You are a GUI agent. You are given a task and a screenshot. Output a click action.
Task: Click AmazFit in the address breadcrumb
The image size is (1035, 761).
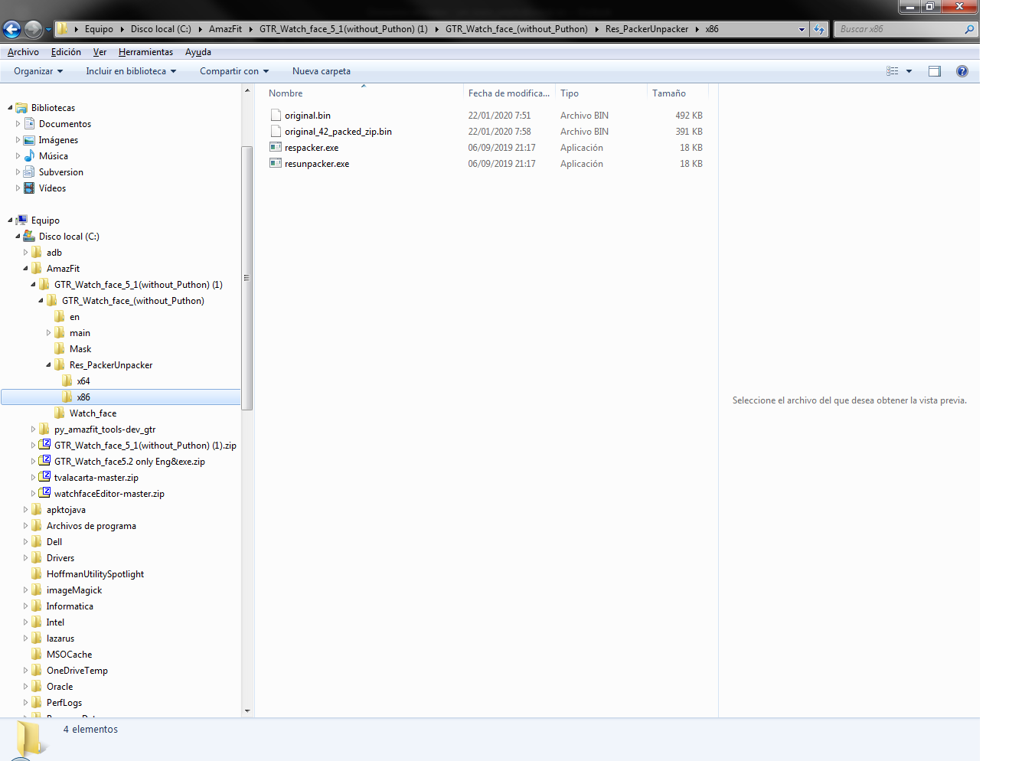coord(225,29)
